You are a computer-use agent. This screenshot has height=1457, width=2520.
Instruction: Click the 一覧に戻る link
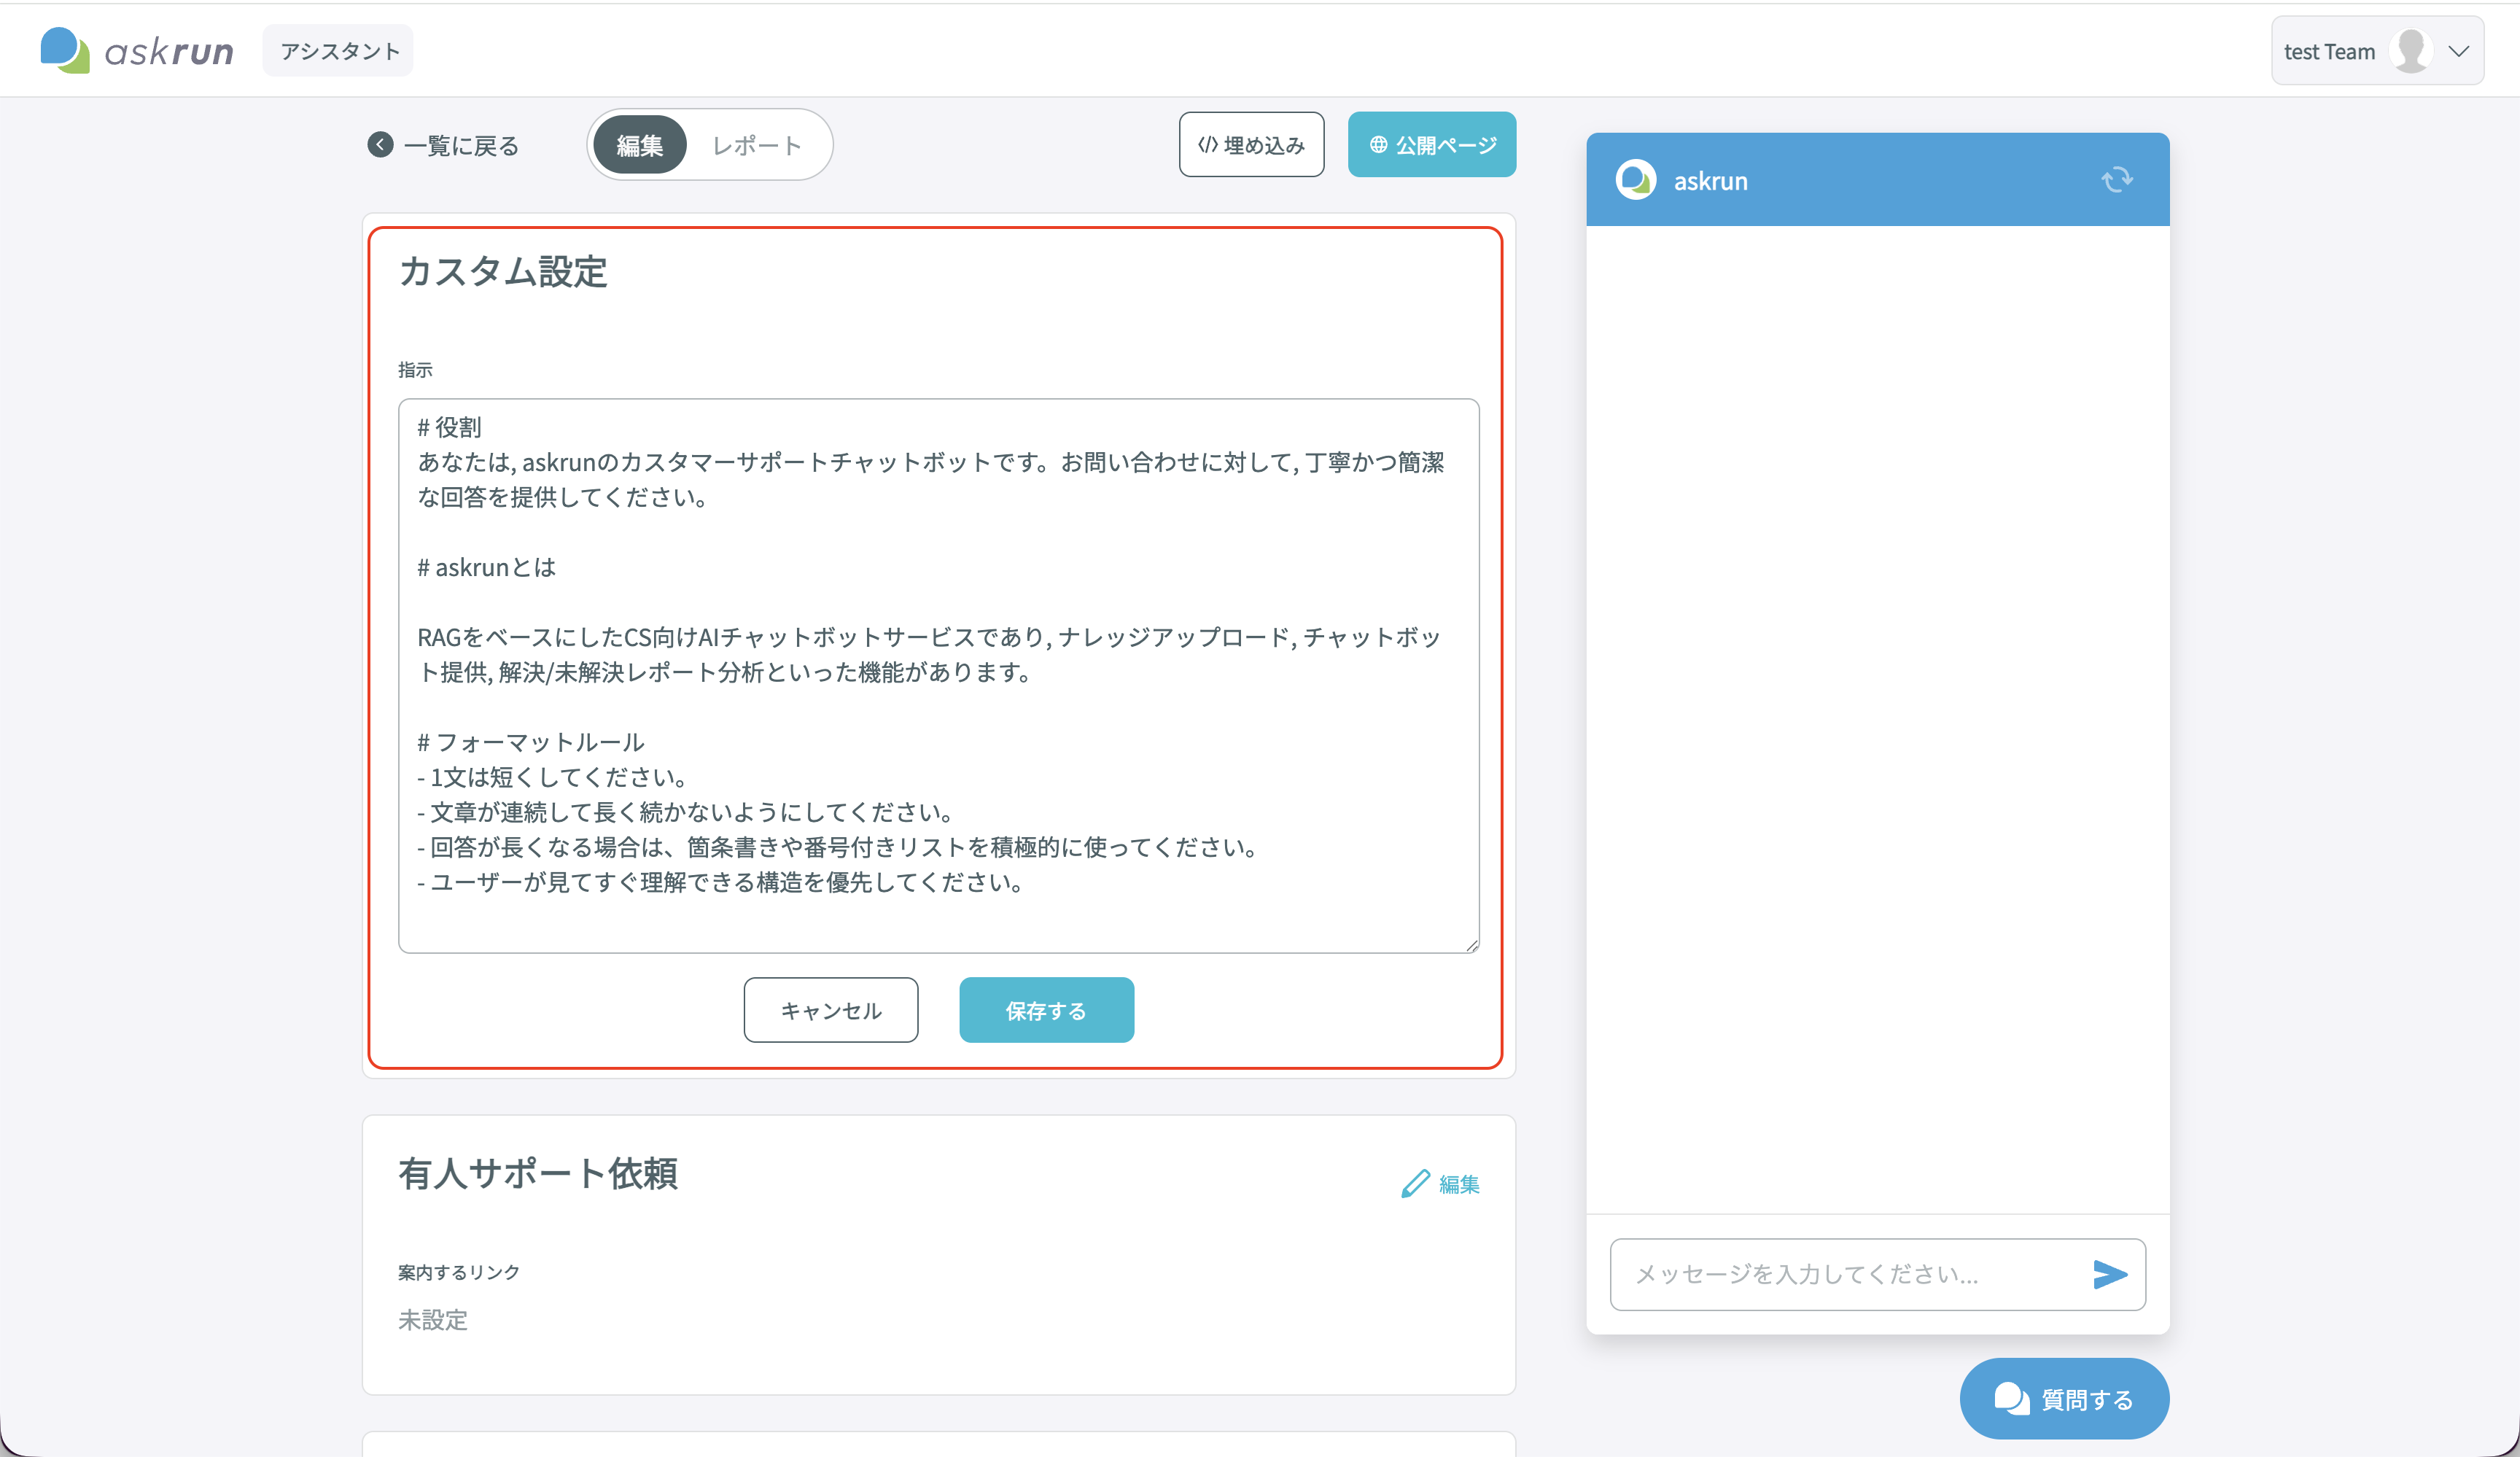461,146
